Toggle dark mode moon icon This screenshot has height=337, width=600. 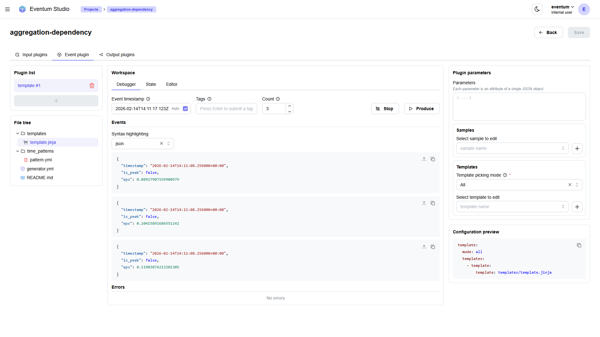point(537,9)
